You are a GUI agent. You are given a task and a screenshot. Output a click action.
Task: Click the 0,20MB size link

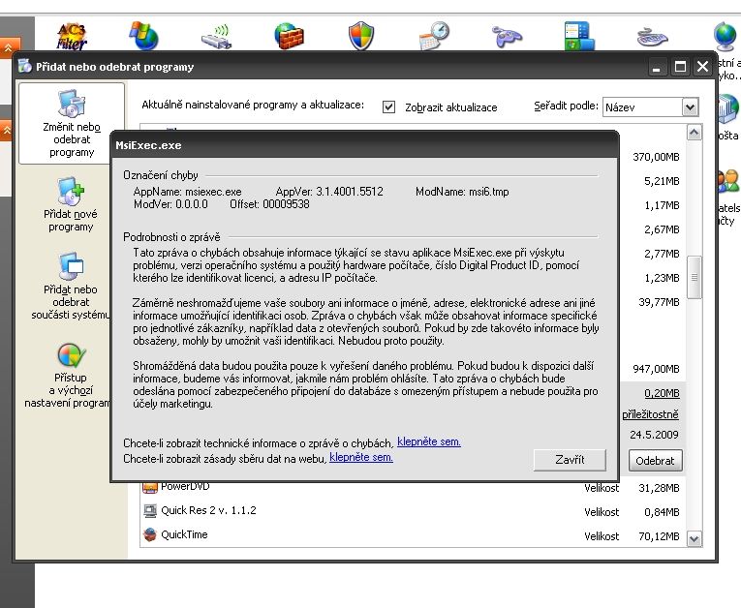coord(662,393)
